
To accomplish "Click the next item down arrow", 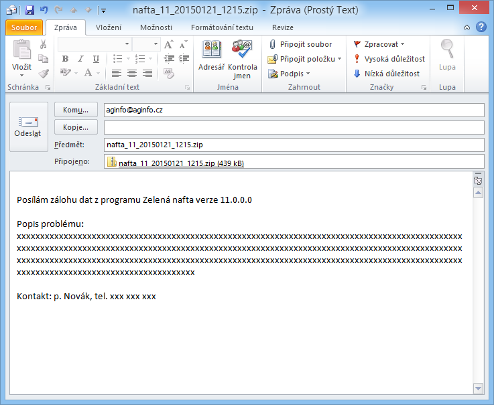I will point(88,11).
